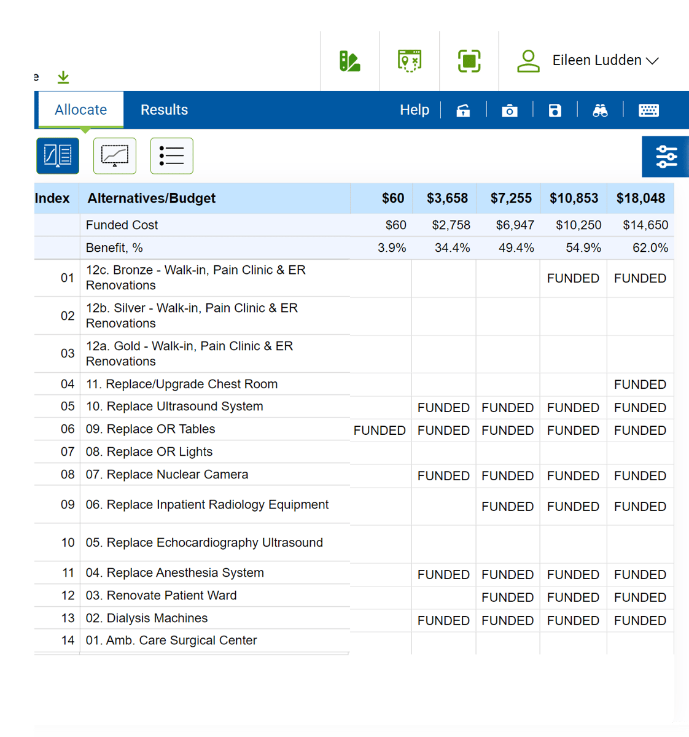Select the grid table view button
The image size is (689, 737).
tap(58, 155)
